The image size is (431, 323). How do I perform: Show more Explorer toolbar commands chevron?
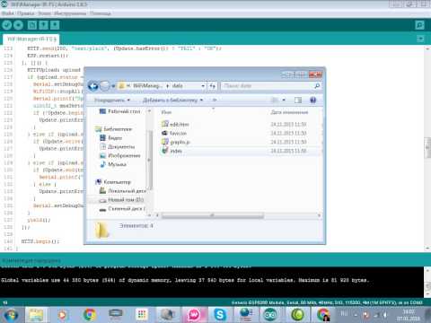(x=215, y=100)
